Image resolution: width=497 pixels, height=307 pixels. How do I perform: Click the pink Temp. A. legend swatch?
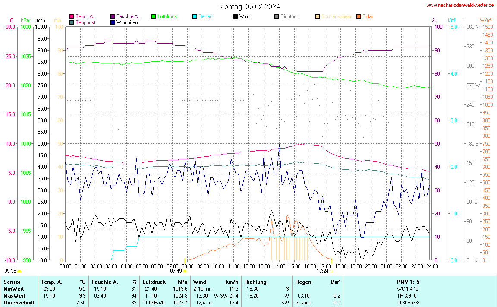tap(72, 16)
